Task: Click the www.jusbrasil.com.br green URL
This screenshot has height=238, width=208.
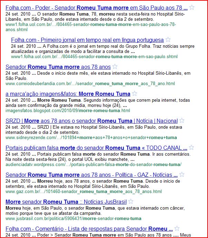Action: pos(73,218)
